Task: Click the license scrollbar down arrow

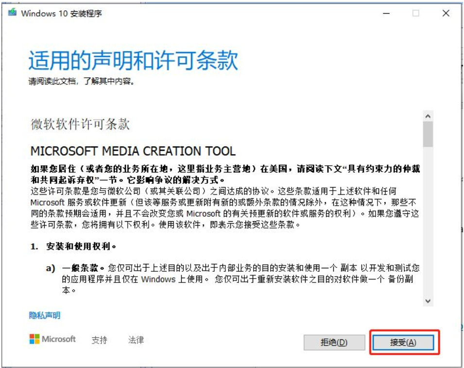Action: (x=428, y=301)
